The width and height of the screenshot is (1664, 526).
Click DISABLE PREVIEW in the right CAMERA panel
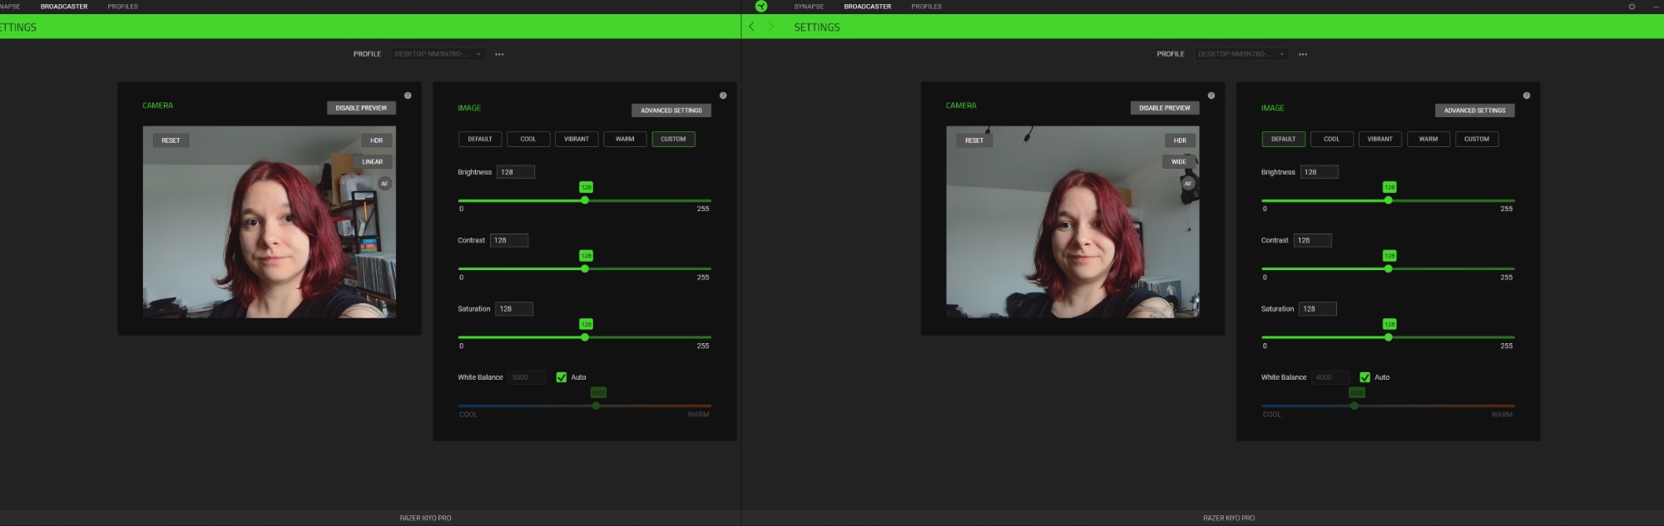(1164, 108)
